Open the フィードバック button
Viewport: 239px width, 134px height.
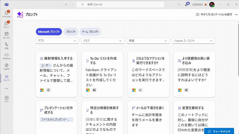[219, 131]
